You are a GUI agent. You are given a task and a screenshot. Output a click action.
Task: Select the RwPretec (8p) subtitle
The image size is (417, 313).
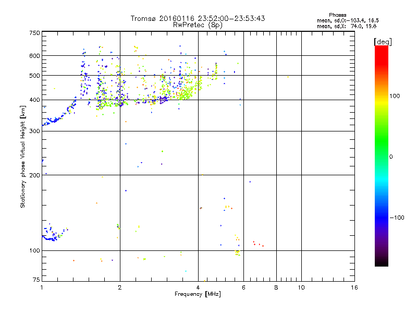pyautogui.click(x=198, y=25)
